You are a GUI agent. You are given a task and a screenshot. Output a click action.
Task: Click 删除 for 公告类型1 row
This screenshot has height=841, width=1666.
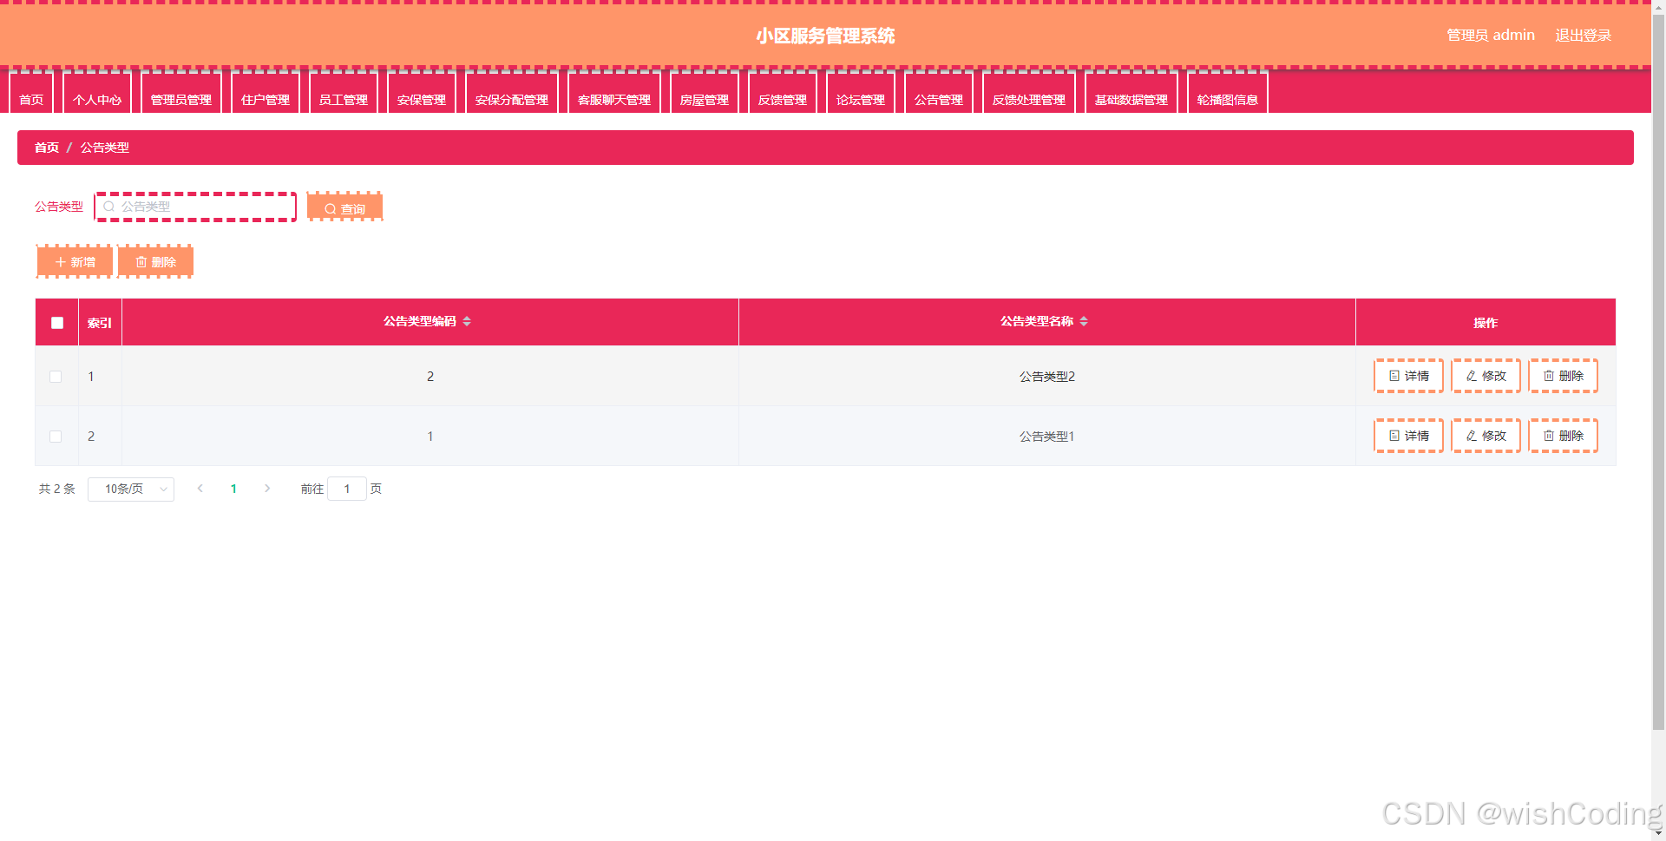[1563, 436]
